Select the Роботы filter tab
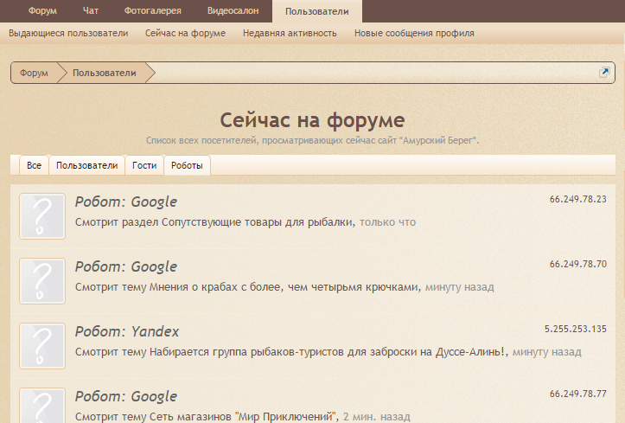This screenshot has height=423, width=625. click(x=187, y=165)
